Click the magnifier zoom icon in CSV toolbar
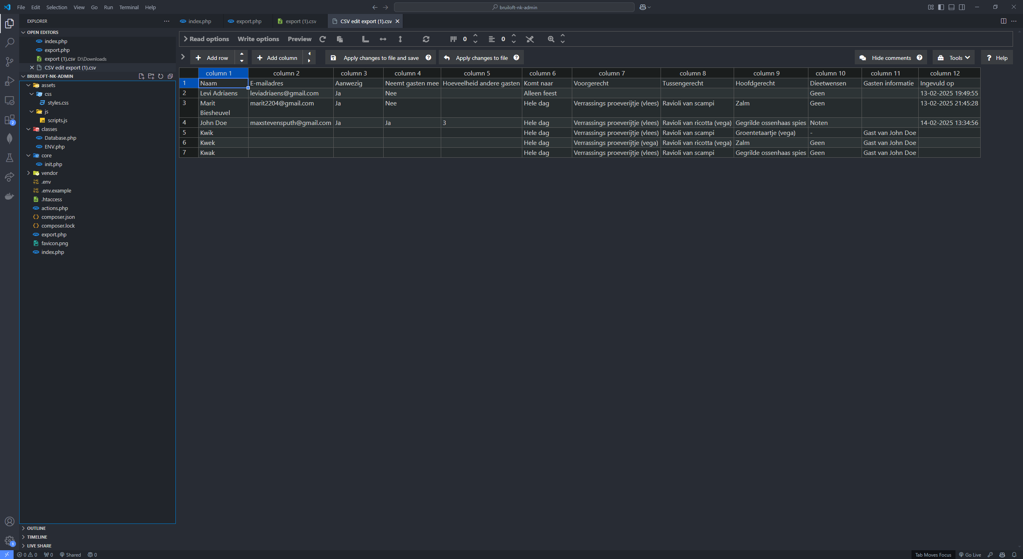Screen dimensions: 1023x559 551,39
